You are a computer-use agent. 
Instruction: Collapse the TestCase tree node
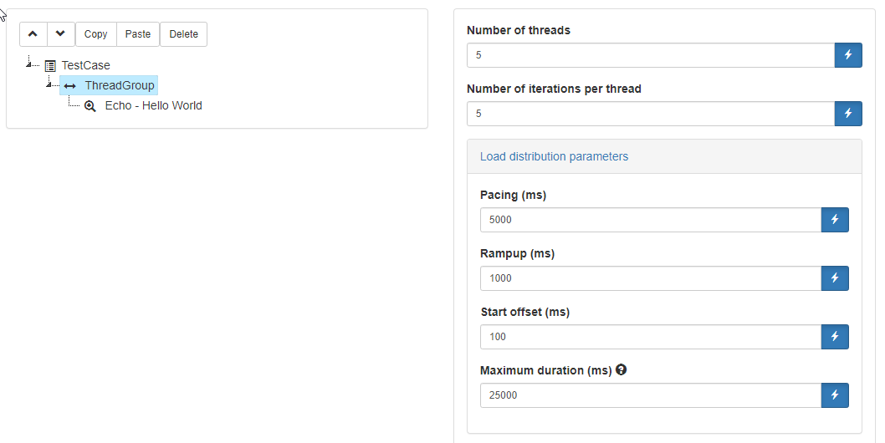tap(28, 64)
